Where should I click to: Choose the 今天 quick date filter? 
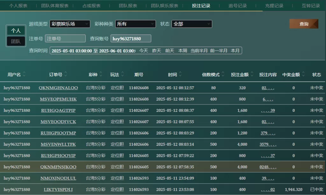pyautogui.click(x=144, y=50)
